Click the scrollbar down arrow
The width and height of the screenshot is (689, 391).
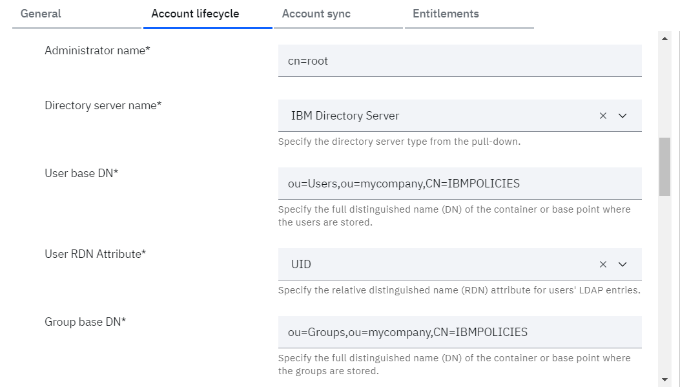[x=664, y=379]
